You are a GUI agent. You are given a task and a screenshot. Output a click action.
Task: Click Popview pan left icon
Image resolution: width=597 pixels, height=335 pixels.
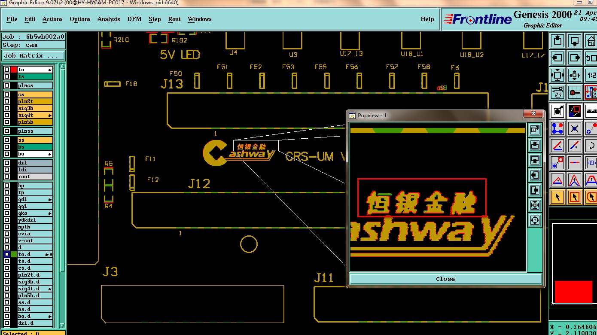tap(535, 175)
